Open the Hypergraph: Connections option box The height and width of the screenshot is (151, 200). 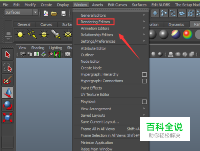(x=144, y=81)
